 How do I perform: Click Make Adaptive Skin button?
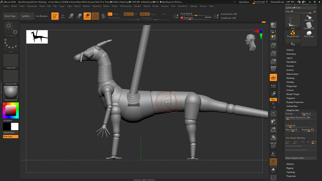[x=301, y=158]
